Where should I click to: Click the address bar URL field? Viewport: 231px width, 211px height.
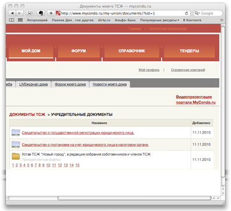pyautogui.click(x=123, y=13)
